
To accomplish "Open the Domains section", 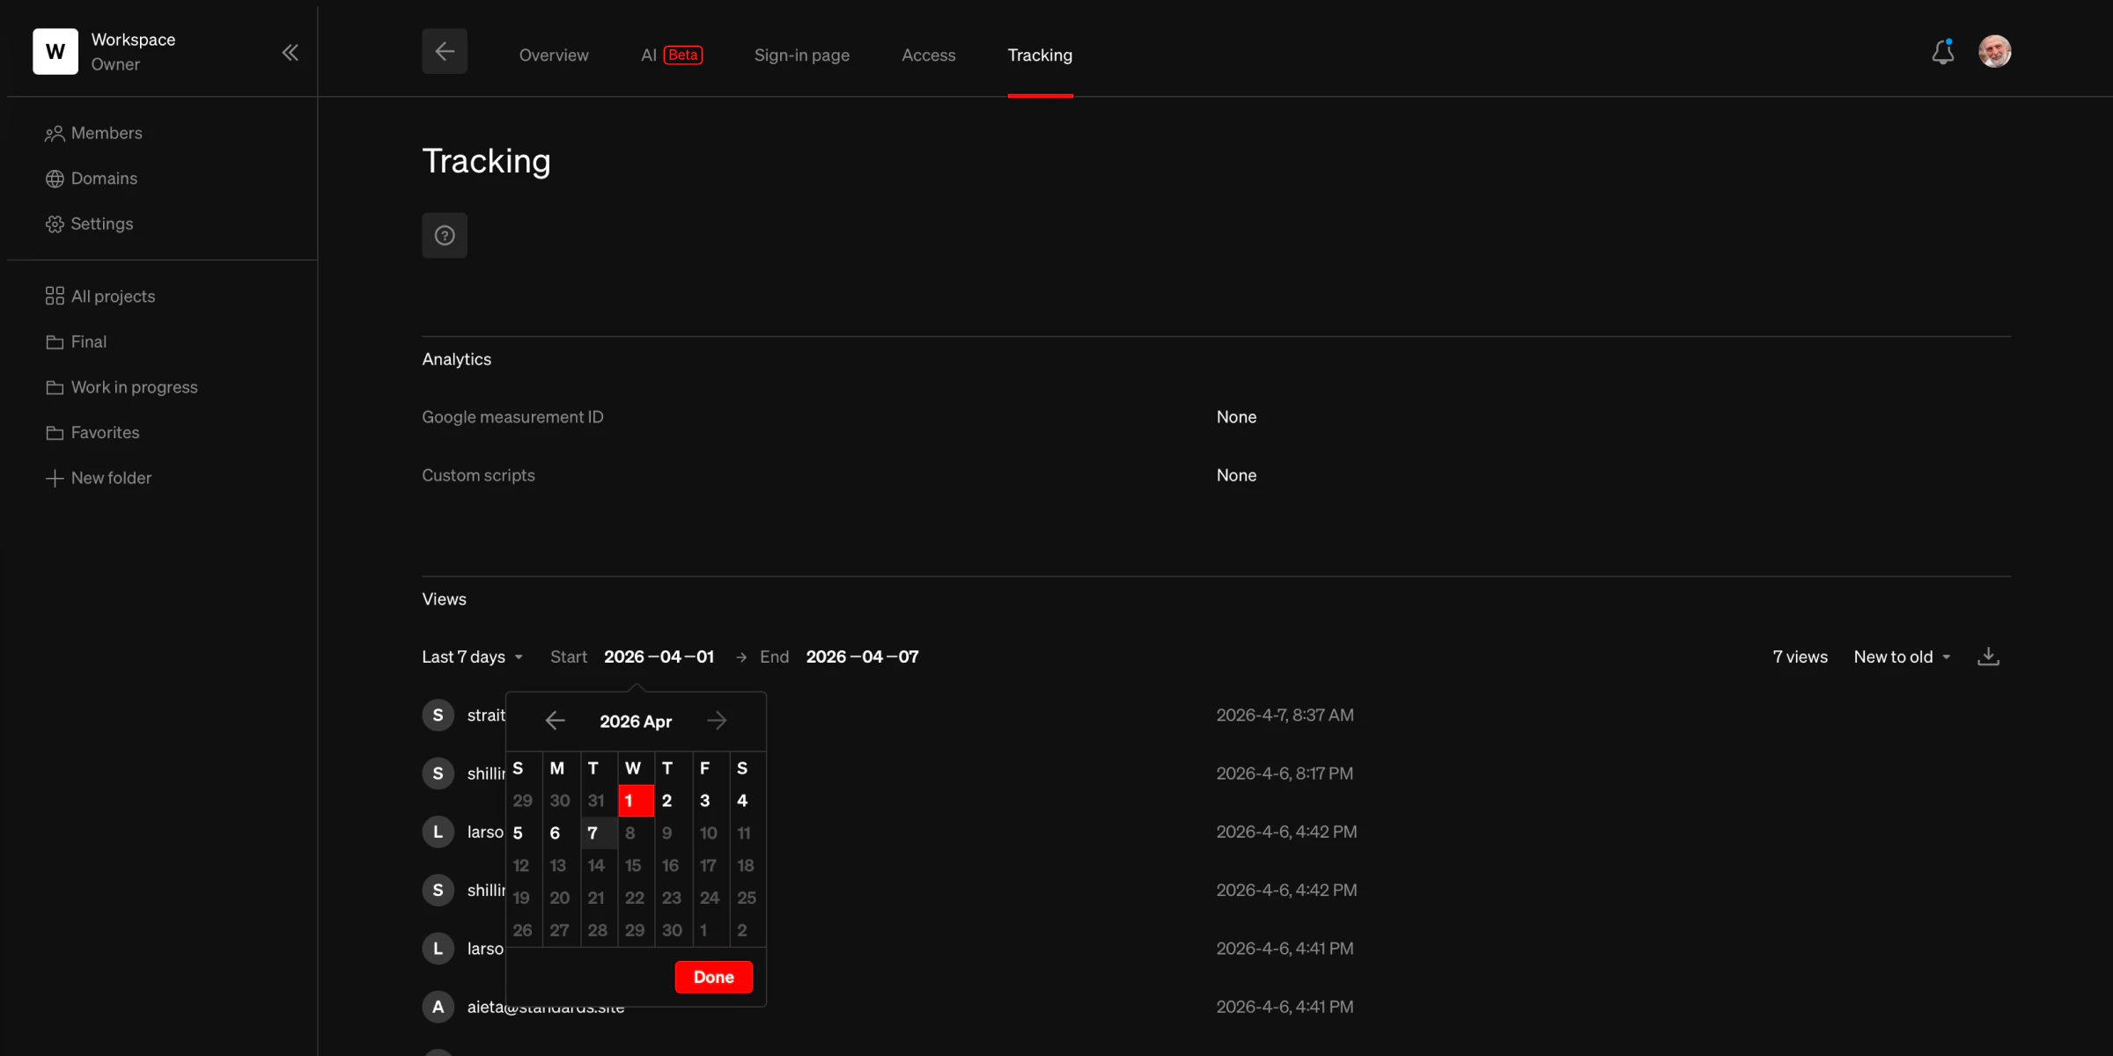I will point(104,178).
